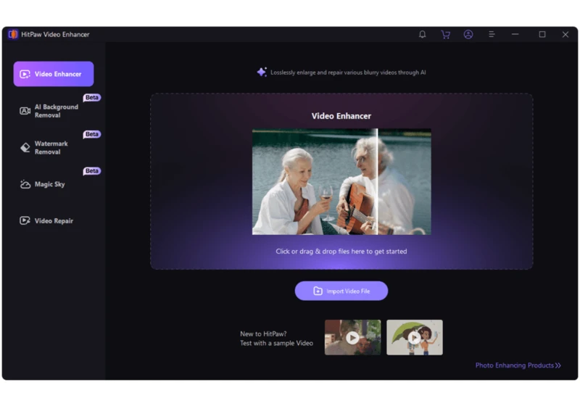Image resolution: width=580 pixels, height=406 pixels.
Task: Play the first sample video thumbnail
Action: [352, 338]
